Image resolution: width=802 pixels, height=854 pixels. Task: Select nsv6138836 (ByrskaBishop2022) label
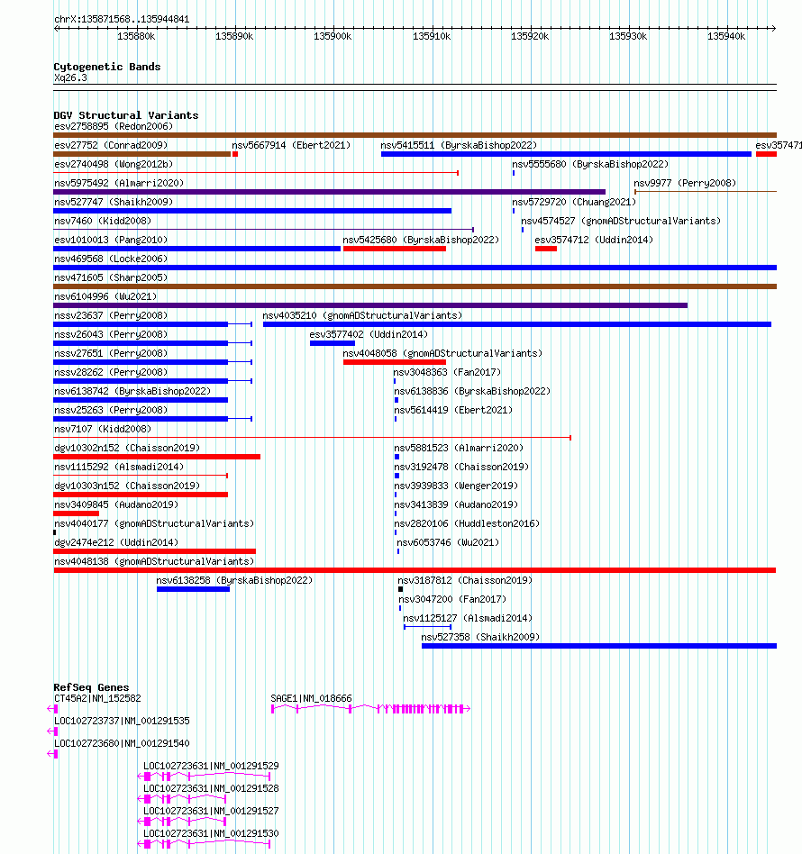[x=472, y=392]
